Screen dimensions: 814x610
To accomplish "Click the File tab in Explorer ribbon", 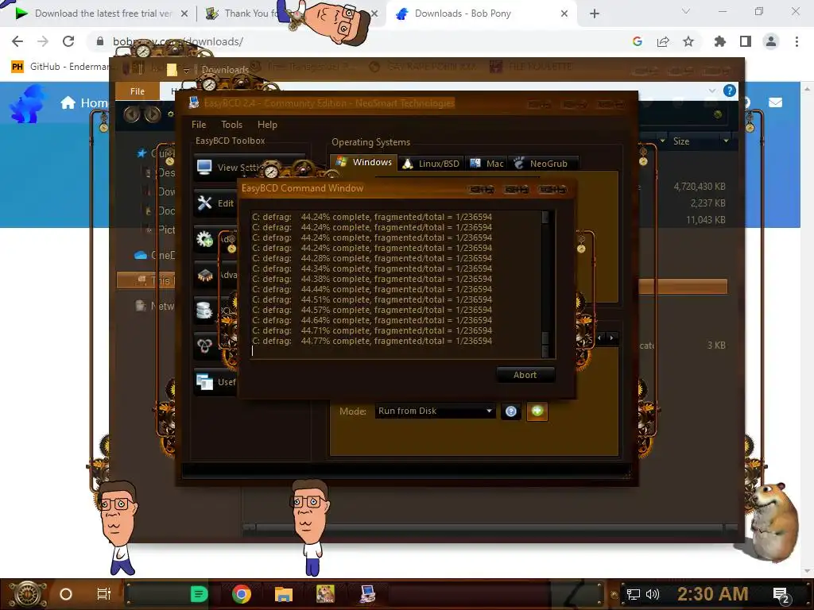I will pos(138,91).
